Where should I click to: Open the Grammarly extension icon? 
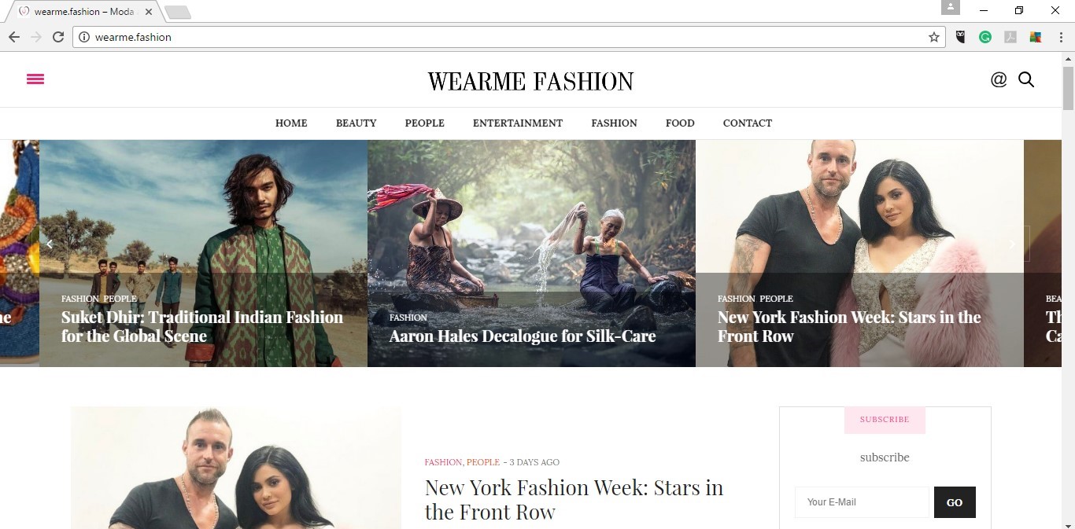coord(985,37)
